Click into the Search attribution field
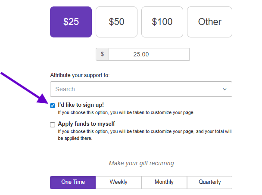 134,89
